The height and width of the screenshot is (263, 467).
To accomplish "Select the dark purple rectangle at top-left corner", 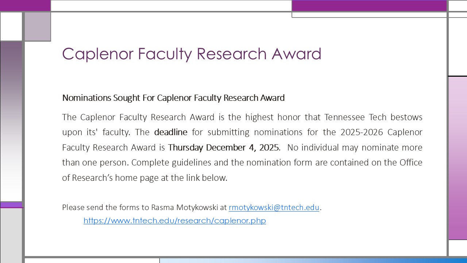I will pyautogui.click(x=25, y=5).
